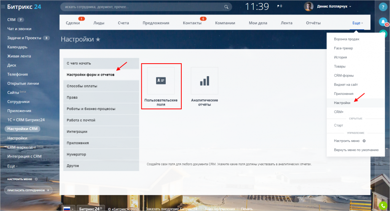The width and height of the screenshot is (390, 211).
Task: Click the green phone call icon
Action: (383, 206)
